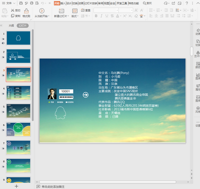Click the Help question mark icon
Viewport: 200px width, 189px height.
click(x=187, y=3)
